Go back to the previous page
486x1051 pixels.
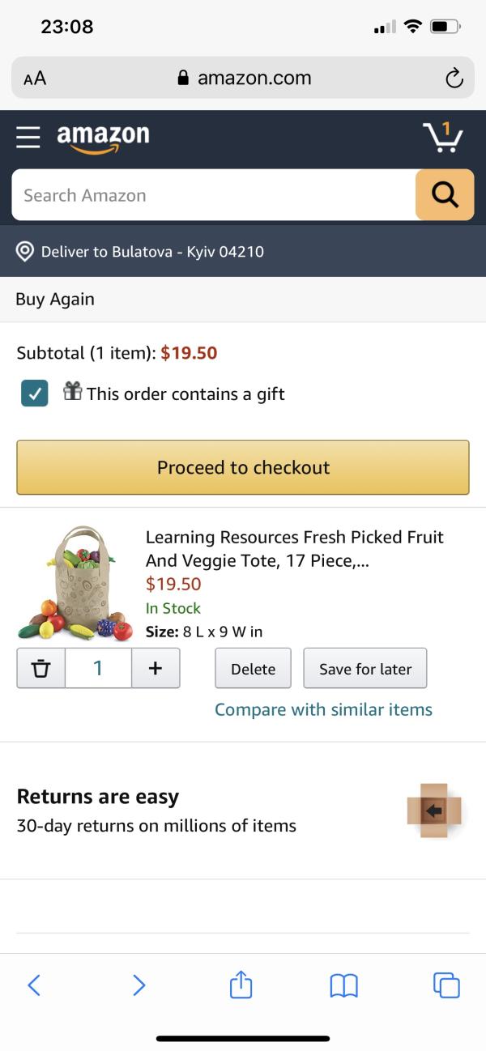click(x=34, y=985)
